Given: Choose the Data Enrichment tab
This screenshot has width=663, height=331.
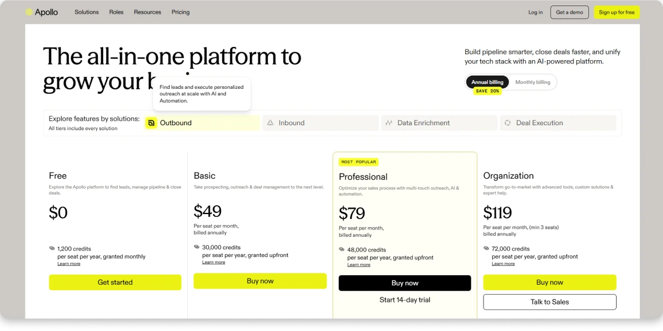Looking at the screenshot, I should [x=439, y=123].
